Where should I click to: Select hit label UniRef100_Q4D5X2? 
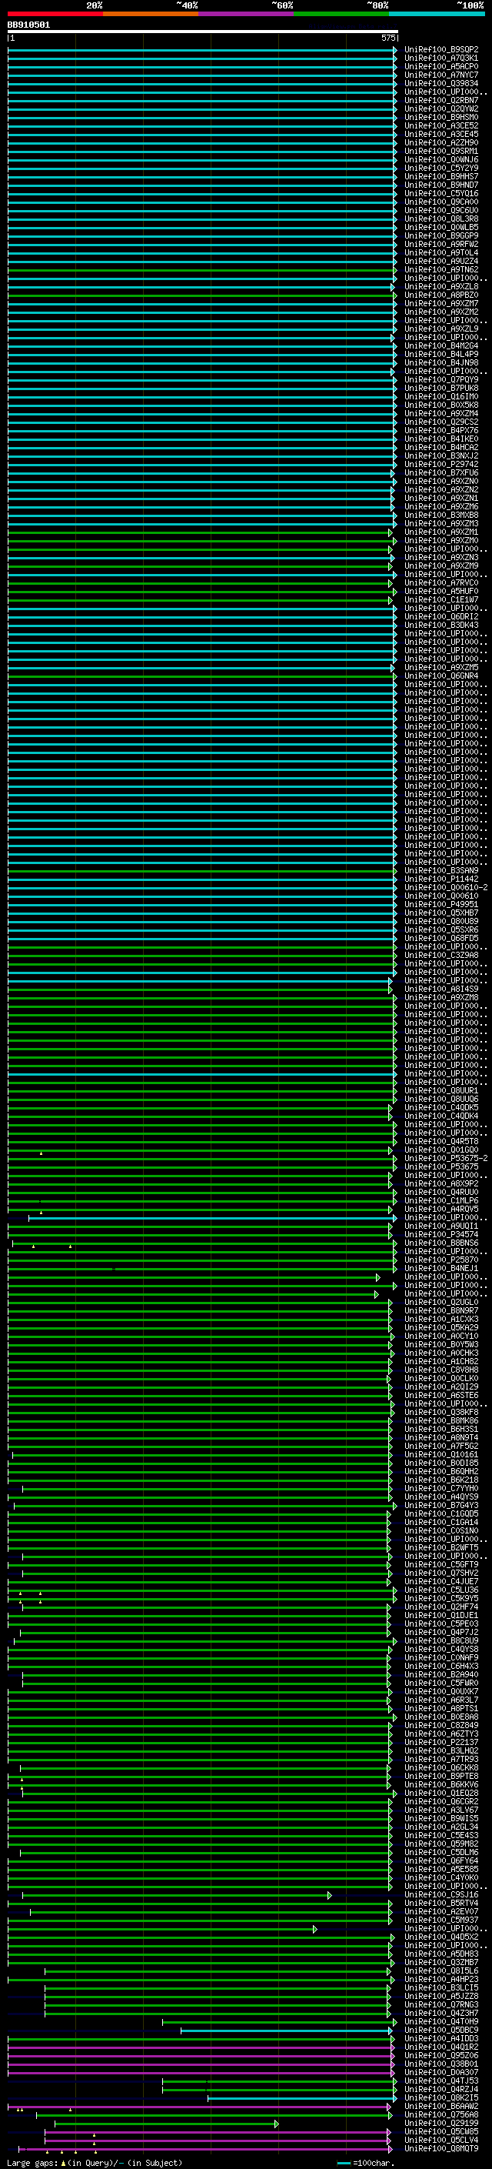tap(441, 1937)
